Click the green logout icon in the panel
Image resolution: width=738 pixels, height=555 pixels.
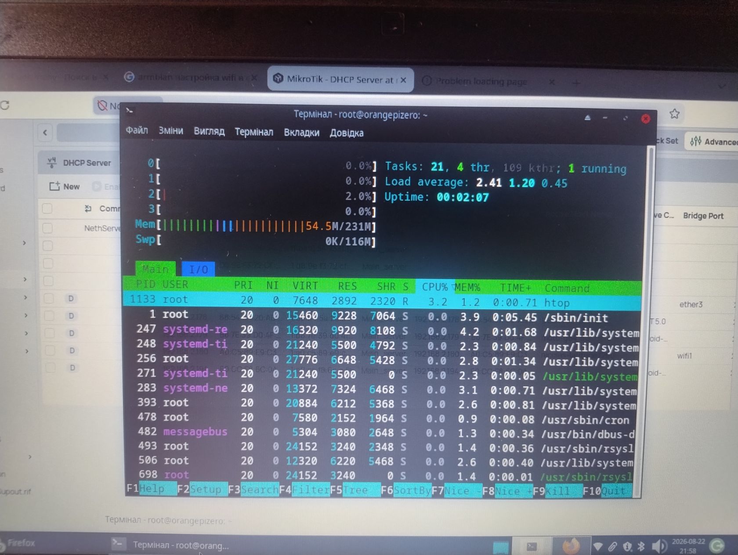[717, 545]
